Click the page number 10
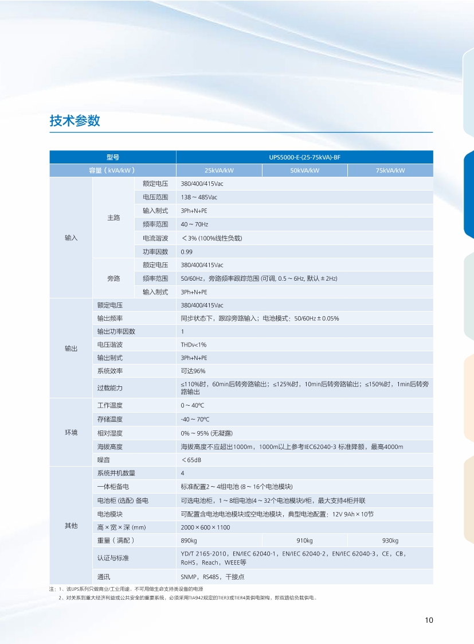The height and width of the screenshot is (644, 474). 429,620
